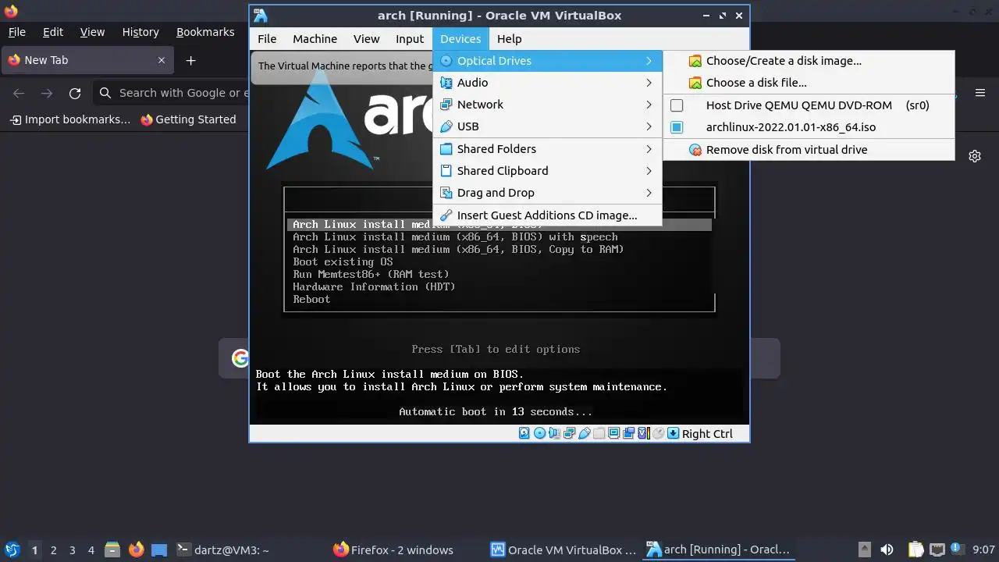Click Import bookmarks in Firefox toolbar
Screen dimensions: 999x562
point(69,119)
